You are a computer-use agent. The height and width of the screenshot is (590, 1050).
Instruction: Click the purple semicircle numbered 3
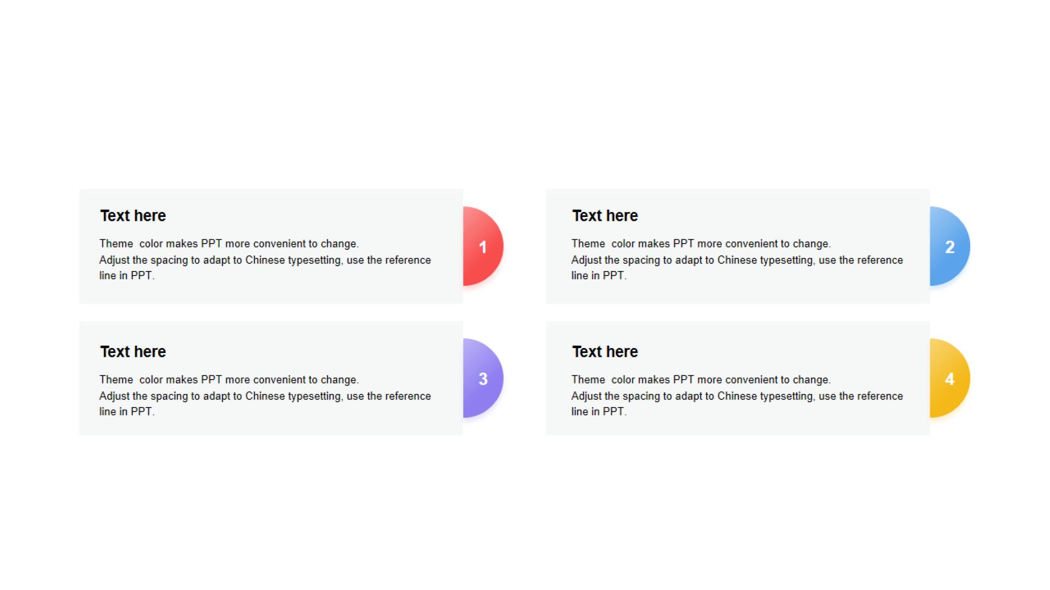click(x=483, y=378)
